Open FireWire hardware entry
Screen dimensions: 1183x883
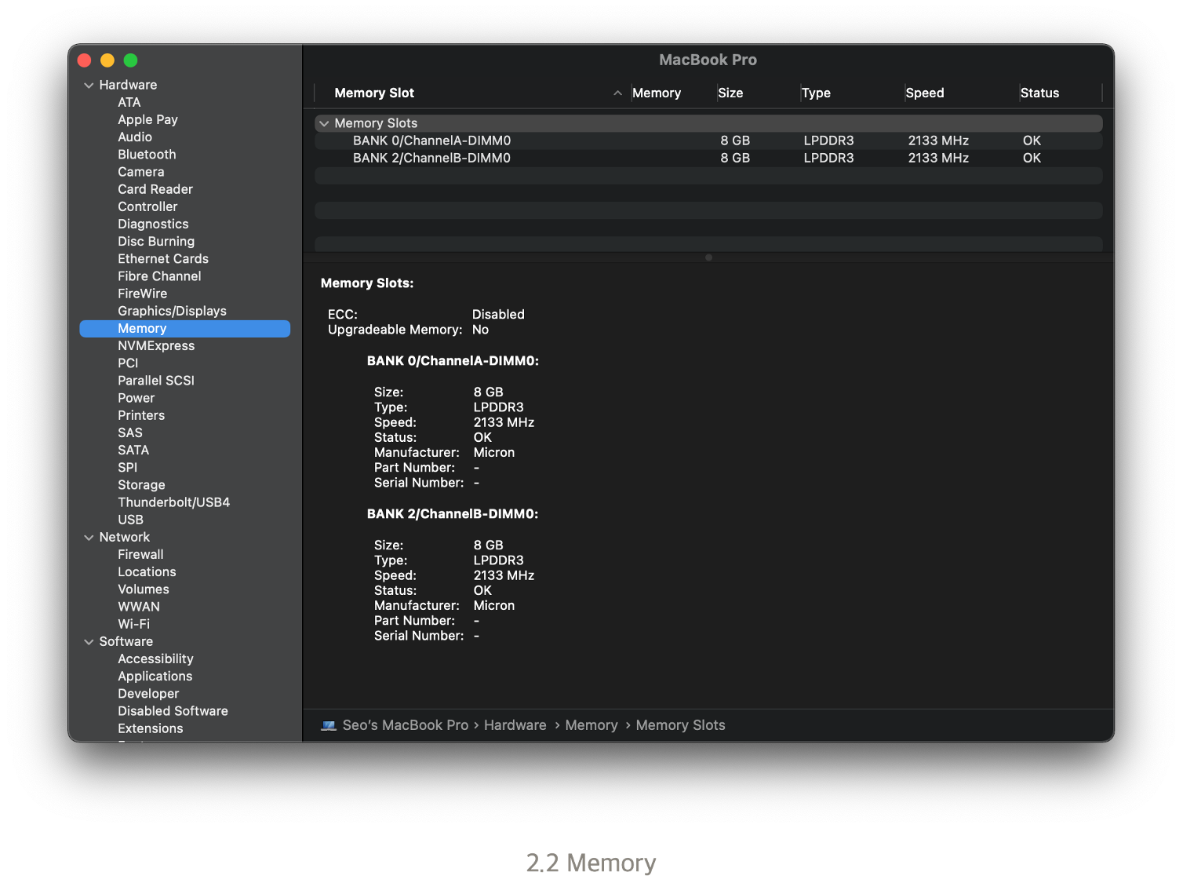coord(142,294)
